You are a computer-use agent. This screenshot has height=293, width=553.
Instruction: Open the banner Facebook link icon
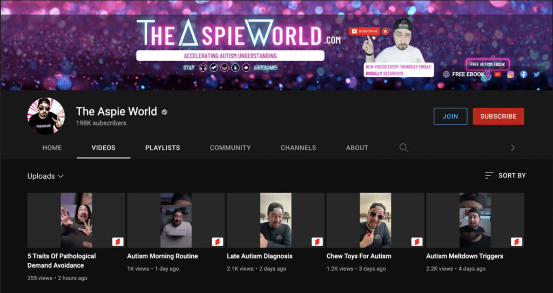point(524,74)
